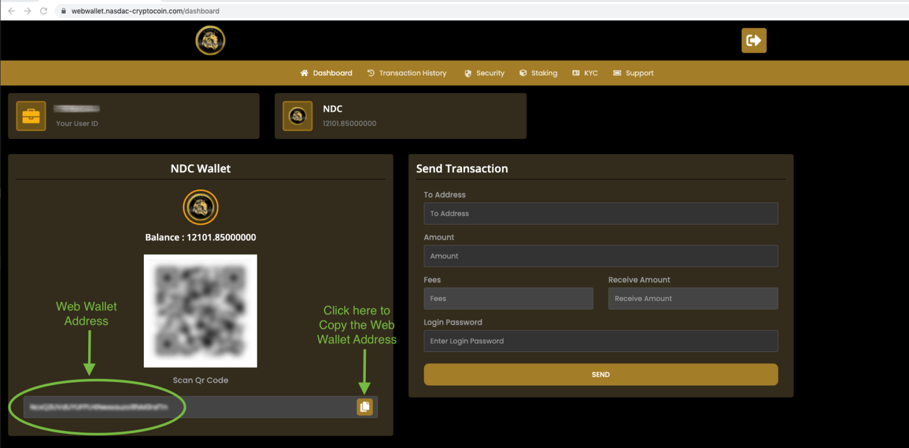Click the browser back arrow
This screenshot has height=448, width=909.
[11, 11]
